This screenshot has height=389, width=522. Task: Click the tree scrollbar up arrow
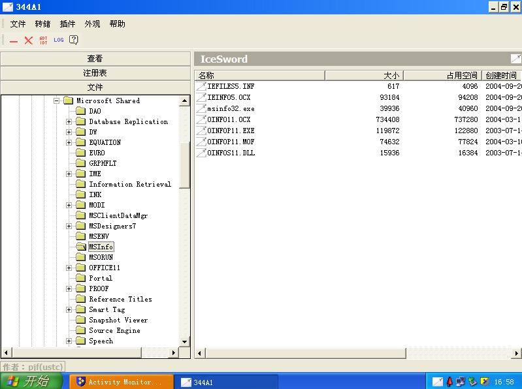184,101
